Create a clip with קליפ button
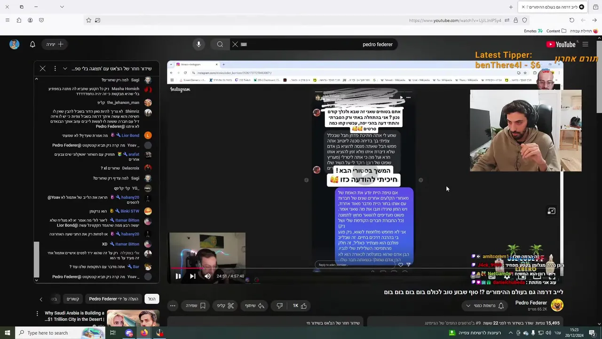The image size is (602, 339). coord(225,306)
